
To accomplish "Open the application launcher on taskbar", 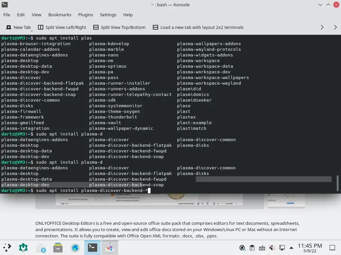I will point(7,248).
